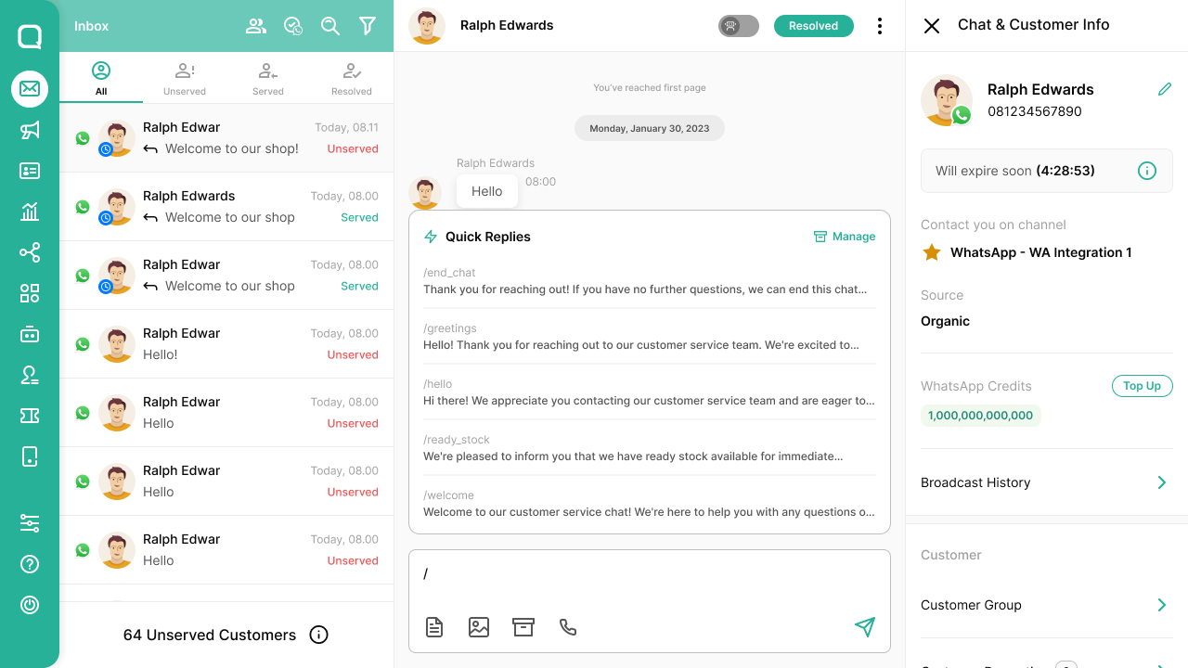Open the Inbox icon in sidebar
This screenshot has width=1188, height=668.
tap(30, 89)
